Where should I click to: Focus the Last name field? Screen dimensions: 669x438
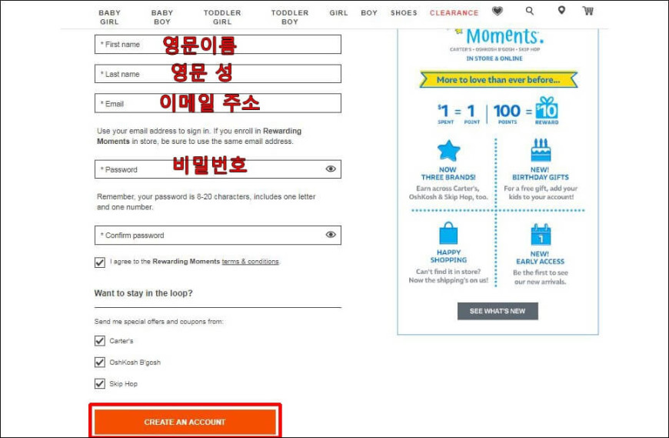218,74
